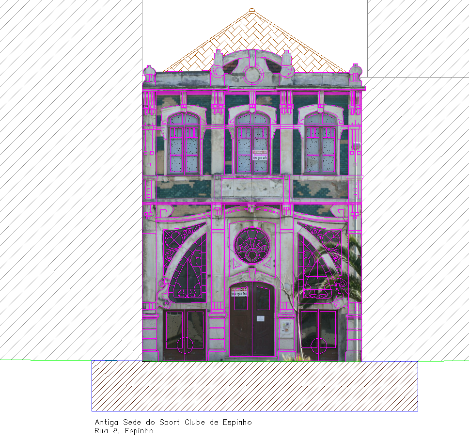Click the "Antiga Sede do Sport Clube de Espinho" text
The width and height of the screenshot is (469, 441).
173,423
